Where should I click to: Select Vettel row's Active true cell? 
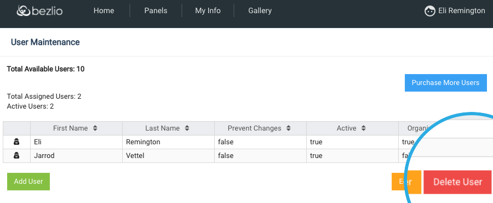click(352, 155)
